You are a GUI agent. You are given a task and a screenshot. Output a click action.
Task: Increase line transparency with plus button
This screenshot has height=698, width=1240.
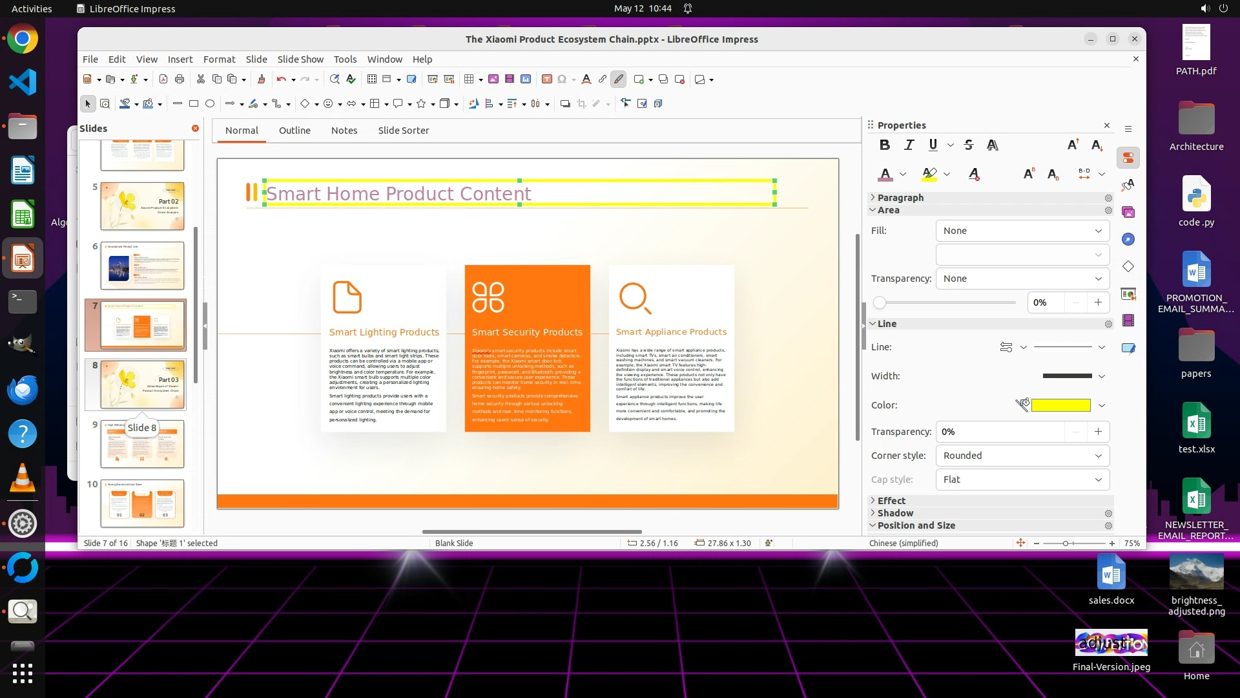coord(1098,432)
